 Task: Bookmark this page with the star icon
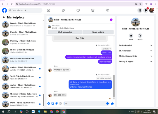(x=140, y=4)
